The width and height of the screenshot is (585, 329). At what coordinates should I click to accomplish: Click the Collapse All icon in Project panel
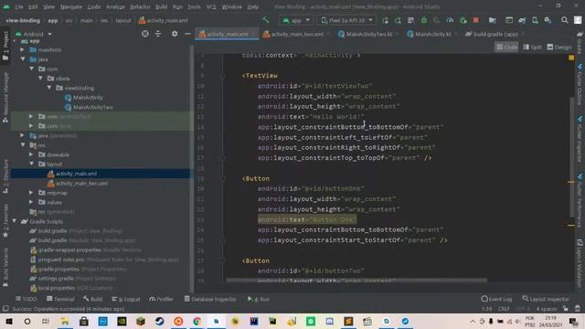click(158, 34)
